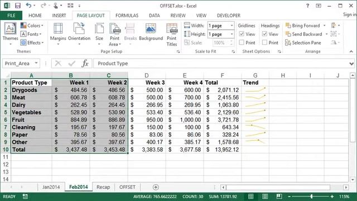This screenshot has height=201, width=357.
Task: Switch to the HOME tab
Action: (x=35, y=16)
